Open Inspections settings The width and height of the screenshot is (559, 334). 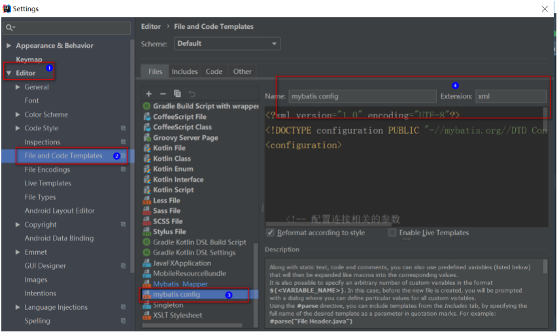pos(42,142)
